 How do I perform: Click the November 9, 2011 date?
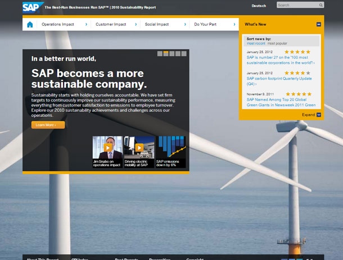point(260,94)
